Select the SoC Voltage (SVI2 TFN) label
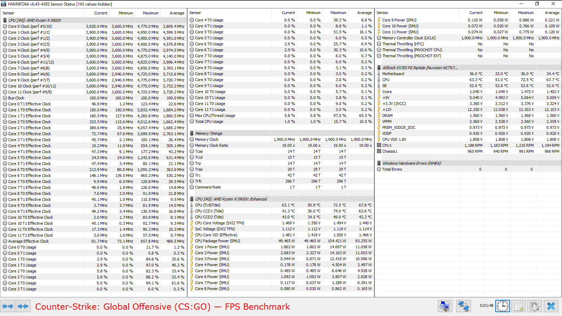 [x=215, y=229]
